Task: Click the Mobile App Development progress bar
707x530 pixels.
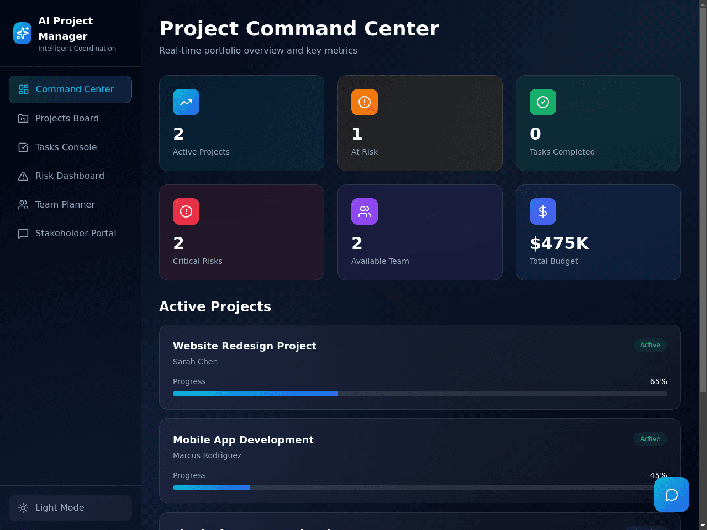Action: pyautogui.click(x=420, y=487)
